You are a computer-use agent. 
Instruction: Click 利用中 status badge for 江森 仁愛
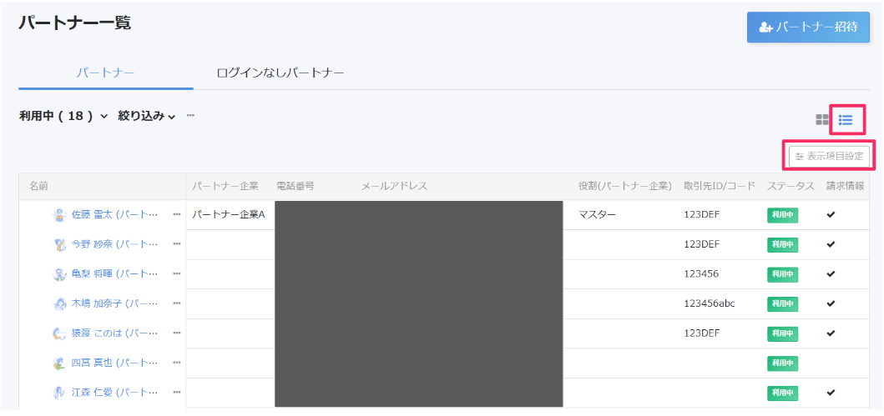point(782,393)
